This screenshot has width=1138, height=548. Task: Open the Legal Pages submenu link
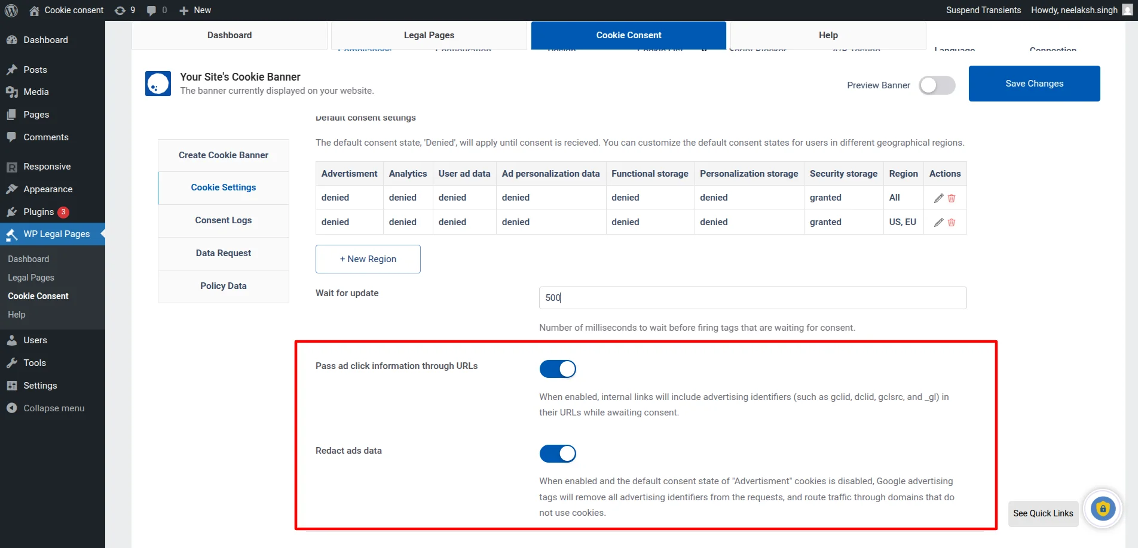(31, 278)
